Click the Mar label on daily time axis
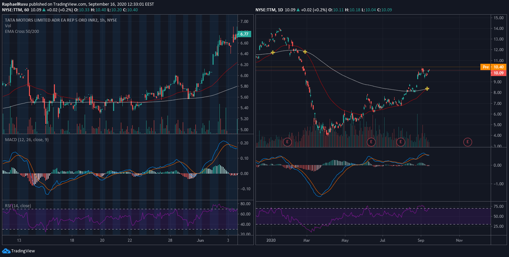Screen dimensions: 509x257 pos(307,240)
